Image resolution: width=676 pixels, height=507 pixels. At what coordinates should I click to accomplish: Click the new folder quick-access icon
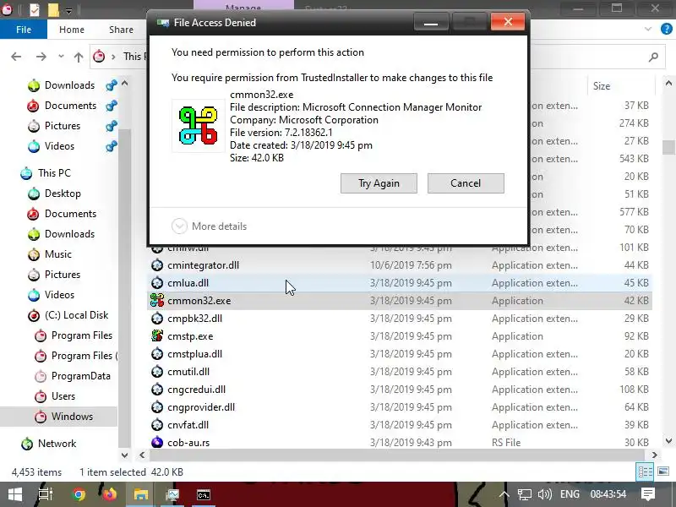click(53, 10)
